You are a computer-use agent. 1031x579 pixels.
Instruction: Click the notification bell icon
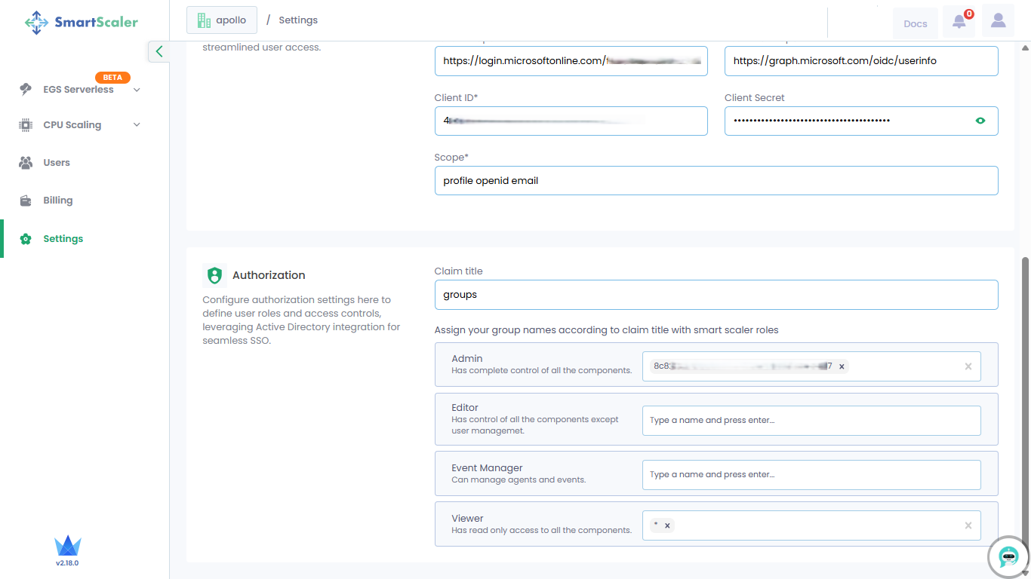tap(959, 22)
